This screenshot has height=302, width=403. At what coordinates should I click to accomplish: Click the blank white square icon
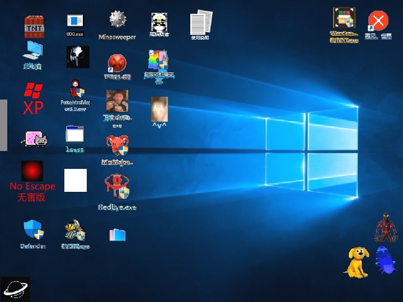click(76, 180)
